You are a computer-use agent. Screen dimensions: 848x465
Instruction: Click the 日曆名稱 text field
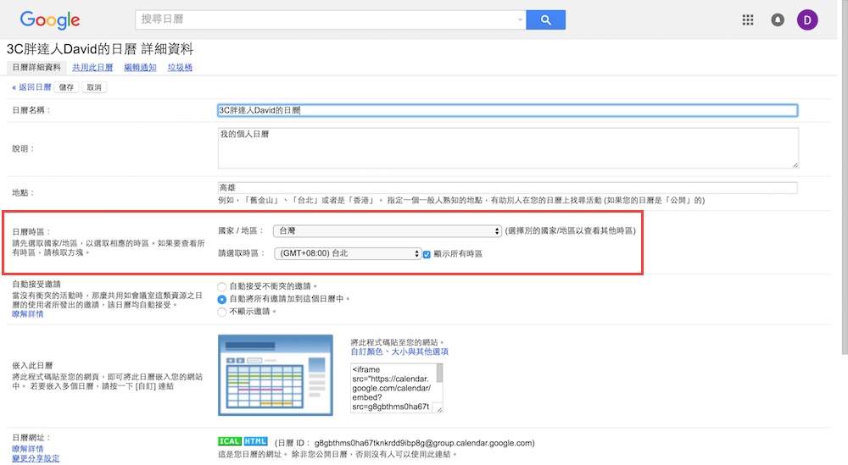[507, 110]
